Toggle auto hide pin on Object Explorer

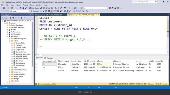30,15
